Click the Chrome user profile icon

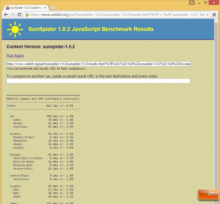(x=192, y=2)
